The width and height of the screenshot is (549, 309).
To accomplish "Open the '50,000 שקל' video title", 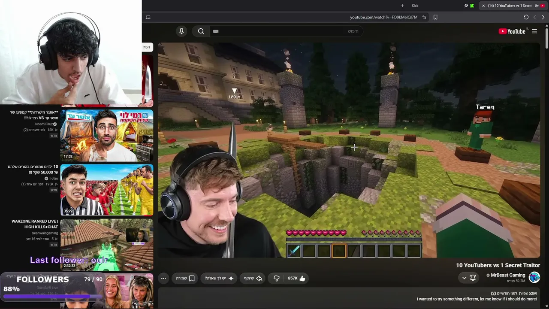I will click(x=33, y=170).
